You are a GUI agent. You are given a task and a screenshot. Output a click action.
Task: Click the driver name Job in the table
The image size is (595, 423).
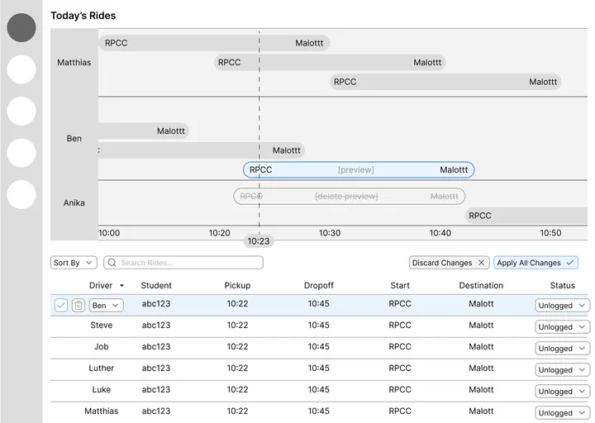coord(102,346)
